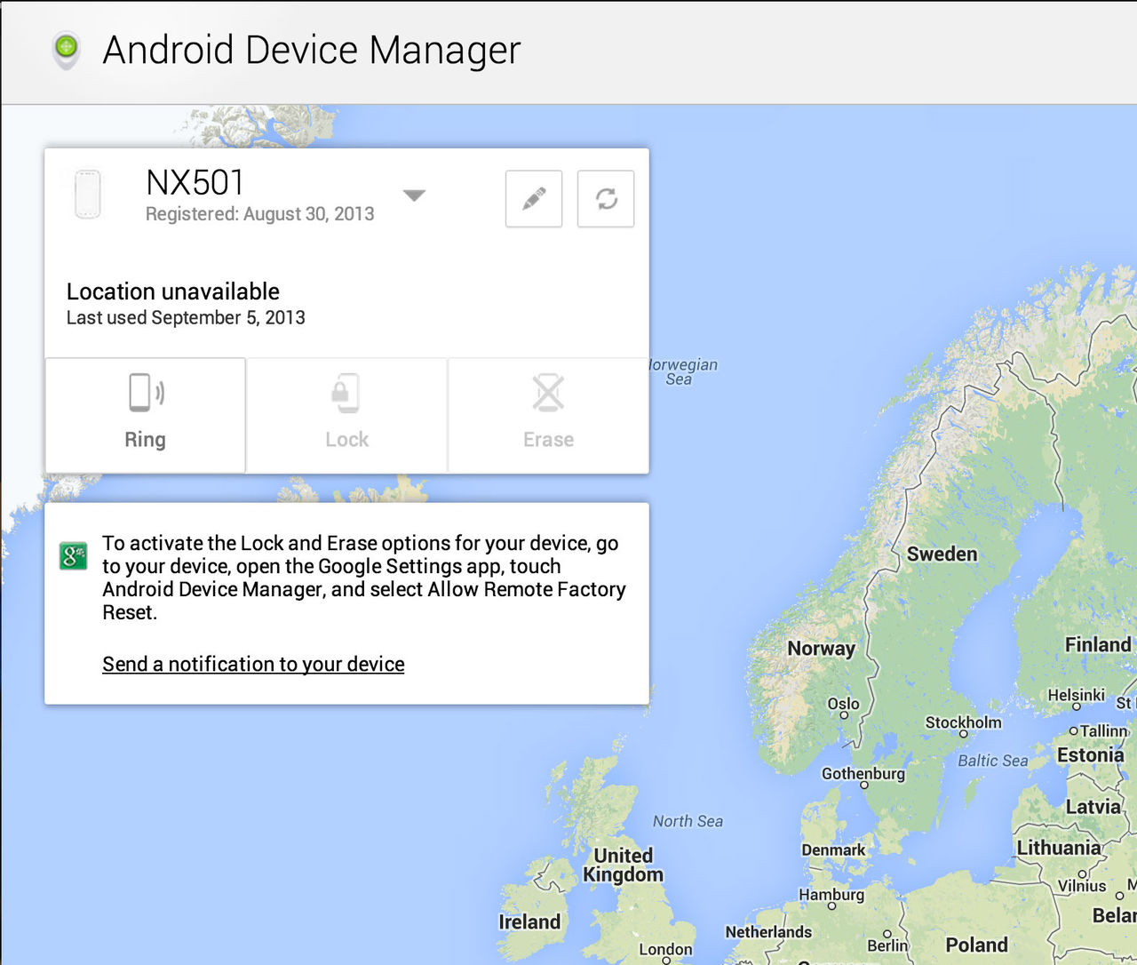Click the Sweden label on the map
This screenshot has width=1137, height=965.
click(x=942, y=554)
